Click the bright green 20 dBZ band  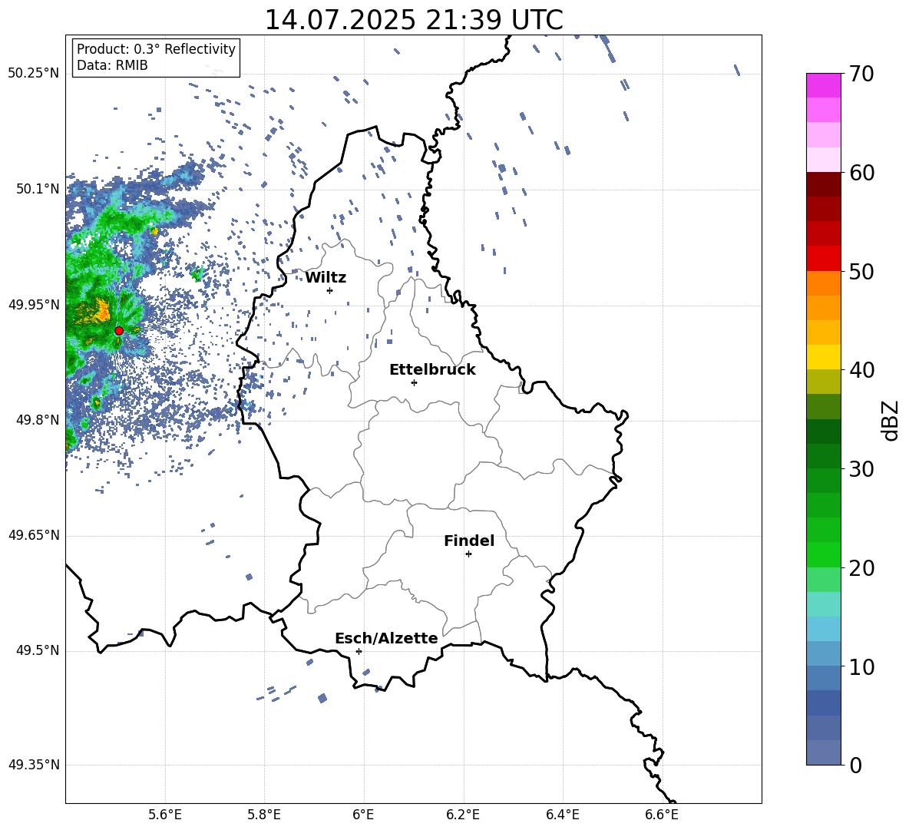(823, 554)
